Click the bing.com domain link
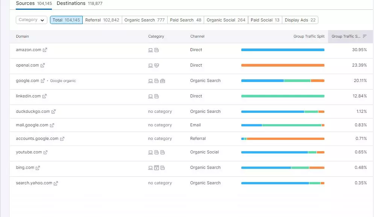The height and width of the screenshot is (217, 374). (25, 168)
